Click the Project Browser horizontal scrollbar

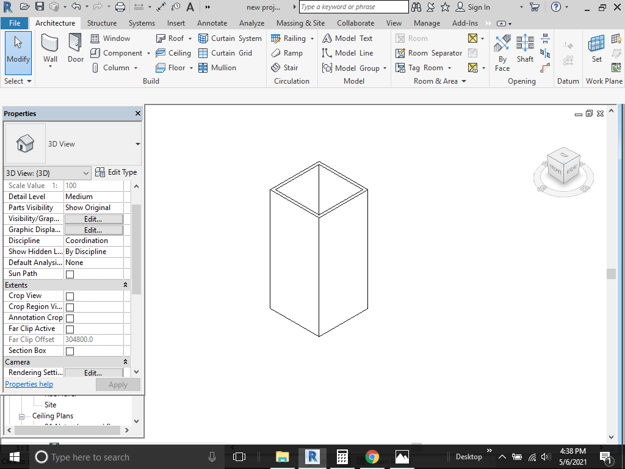click(x=68, y=430)
